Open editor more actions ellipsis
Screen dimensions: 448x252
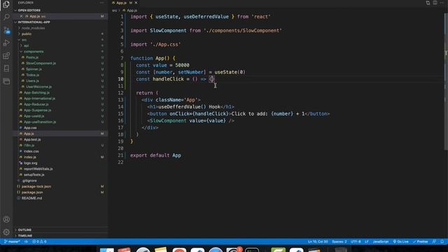(442, 3)
